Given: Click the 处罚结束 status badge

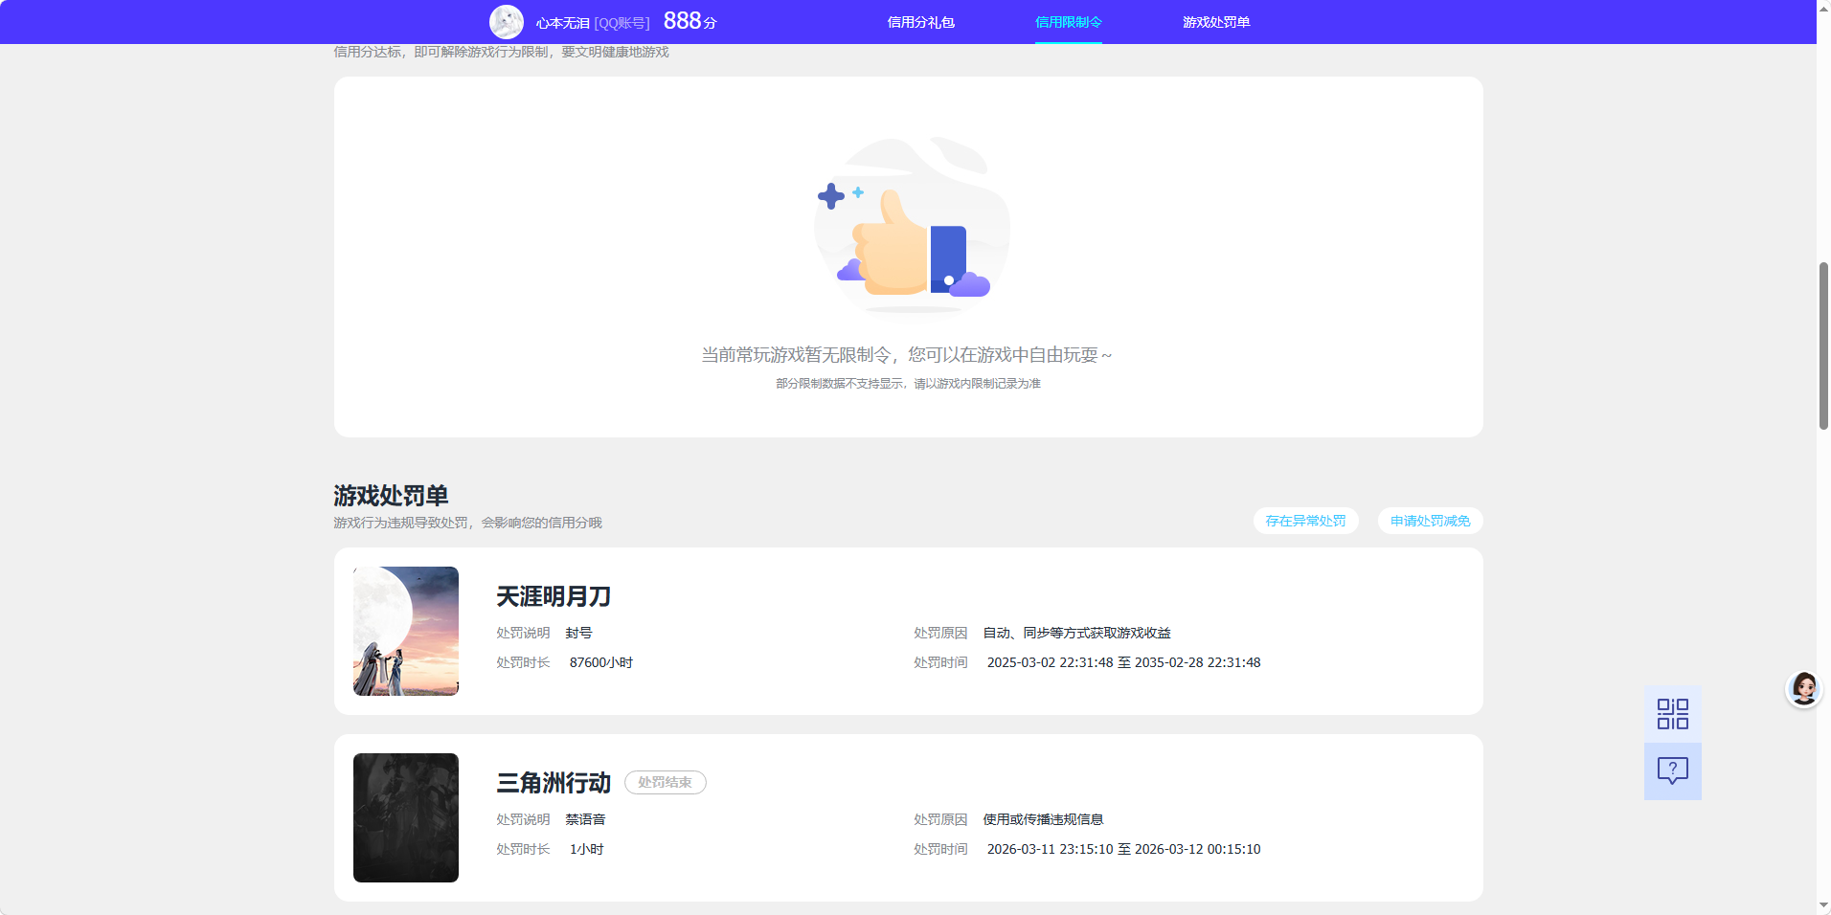Looking at the screenshot, I should tap(665, 783).
